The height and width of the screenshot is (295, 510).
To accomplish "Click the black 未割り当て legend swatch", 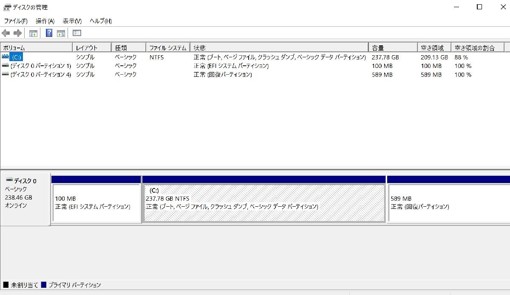I will tap(6, 285).
